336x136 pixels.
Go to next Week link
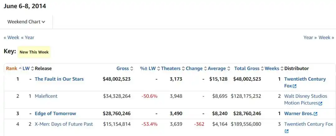click(x=326, y=38)
